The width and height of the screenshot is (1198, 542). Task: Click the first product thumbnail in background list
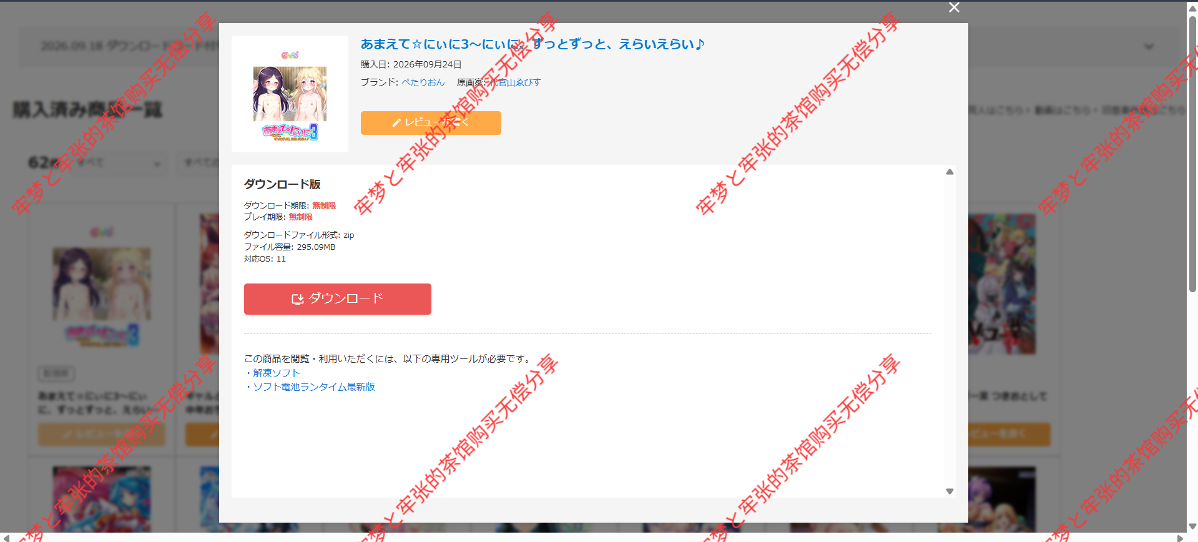(x=102, y=285)
